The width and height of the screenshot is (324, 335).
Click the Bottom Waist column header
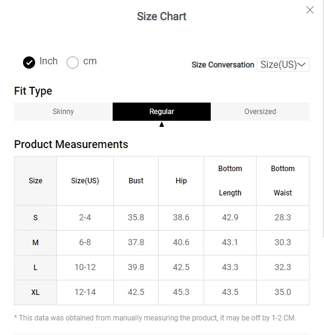click(x=283, y=181)
